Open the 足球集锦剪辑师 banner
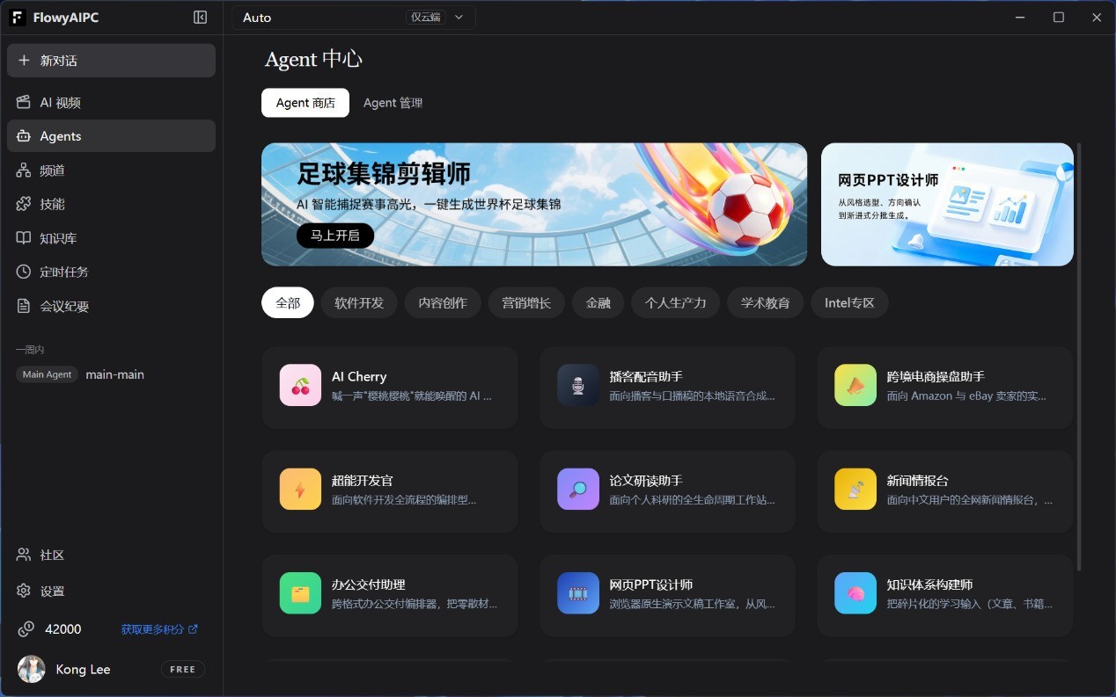 coord(534,205)
